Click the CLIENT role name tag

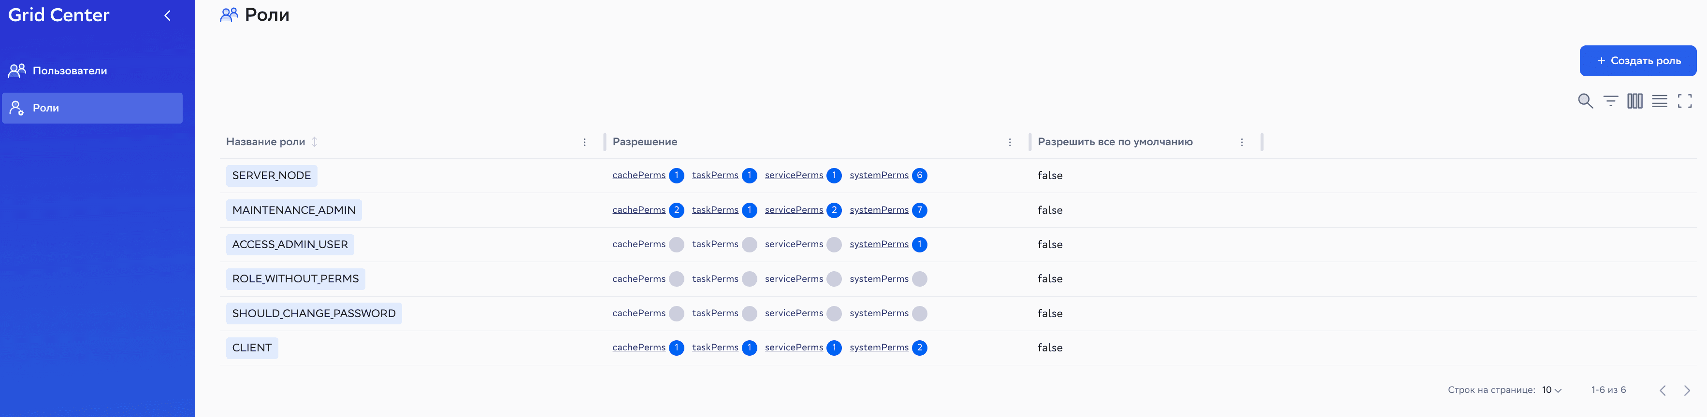coord(252,348)
